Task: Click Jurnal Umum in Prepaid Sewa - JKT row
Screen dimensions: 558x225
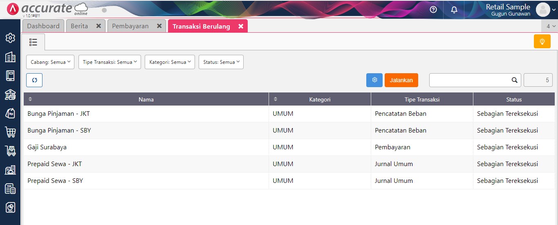Action: tap(394, 164)
